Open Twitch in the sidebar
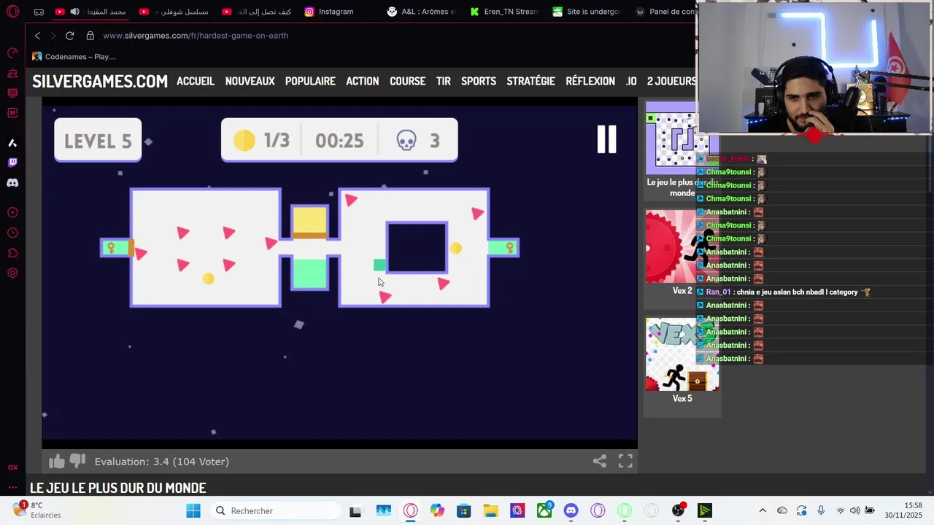 click(12, 163)
